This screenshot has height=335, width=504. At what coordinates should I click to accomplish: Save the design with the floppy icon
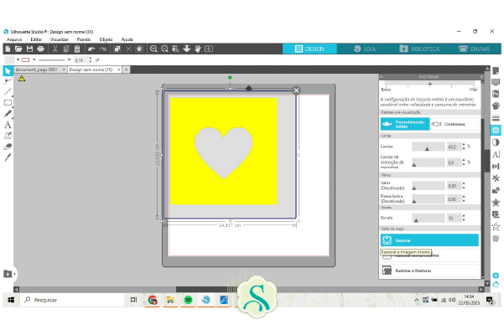pyautogui.click(x=29, y=49)
